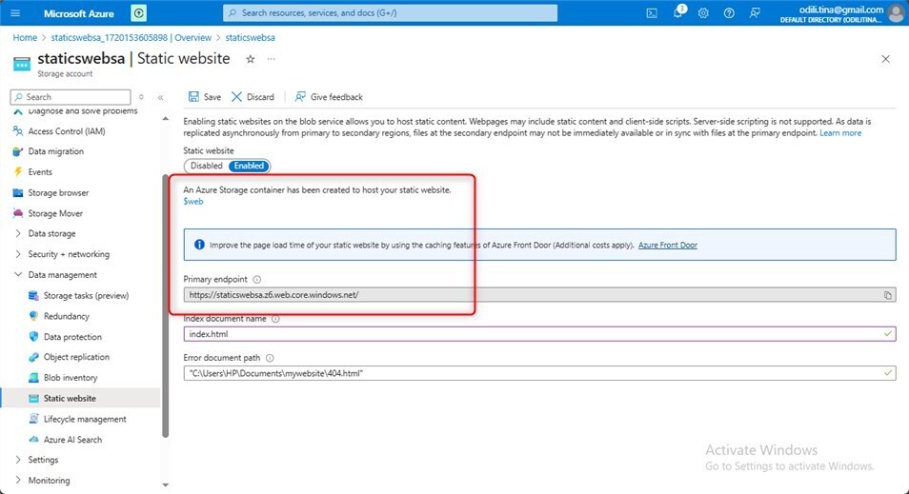Click the Copilot icon beside Microsoft Azure
The width and height of the screenshot is (909, 494).
[138, 12]
